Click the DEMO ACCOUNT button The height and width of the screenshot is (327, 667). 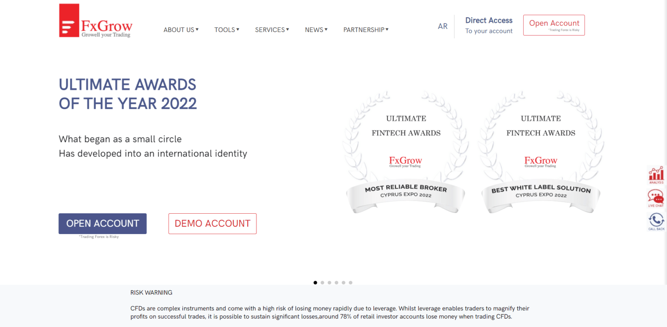[x=213, y=224]
